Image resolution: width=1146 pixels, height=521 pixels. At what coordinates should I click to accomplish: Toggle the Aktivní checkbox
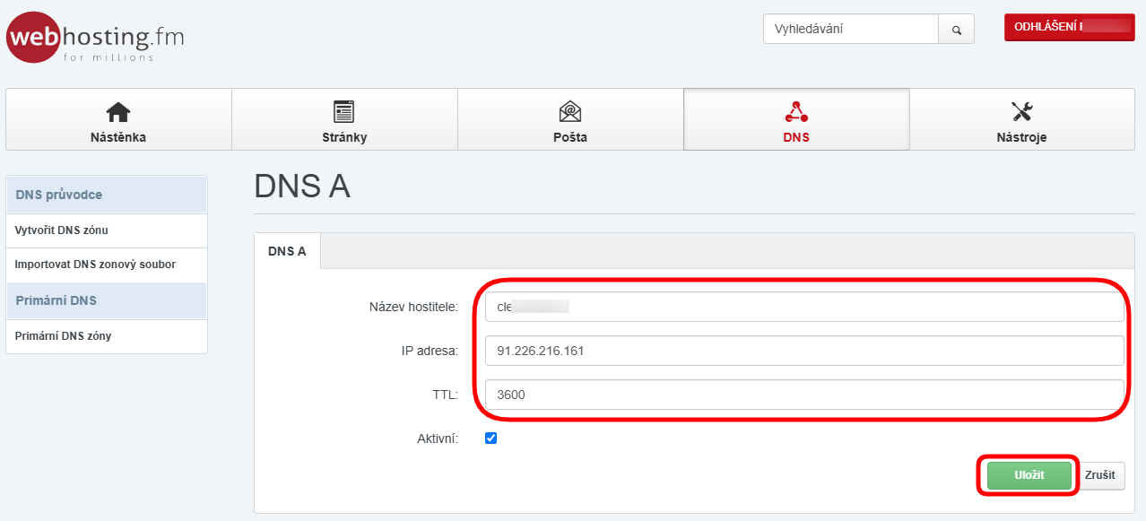491,439
